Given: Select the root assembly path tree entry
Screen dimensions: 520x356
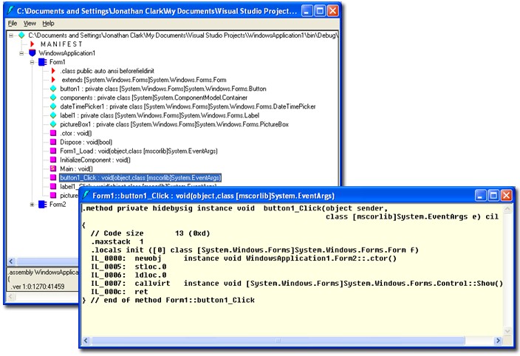Looking at the screenshot, I should click(x=182, y=35).
